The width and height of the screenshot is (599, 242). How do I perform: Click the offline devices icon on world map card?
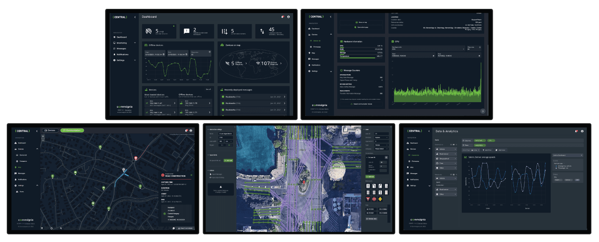click(x=227, y=63)
